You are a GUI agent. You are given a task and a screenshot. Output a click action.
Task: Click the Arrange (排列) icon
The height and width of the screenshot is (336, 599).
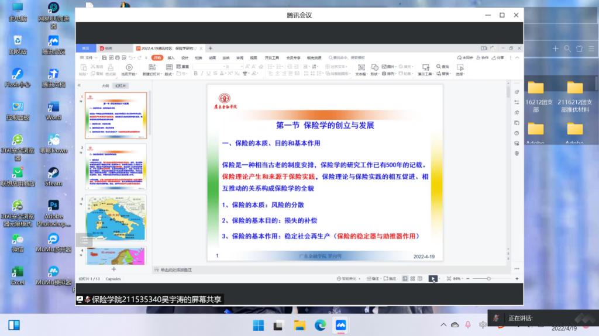click(x=384, y=73)
